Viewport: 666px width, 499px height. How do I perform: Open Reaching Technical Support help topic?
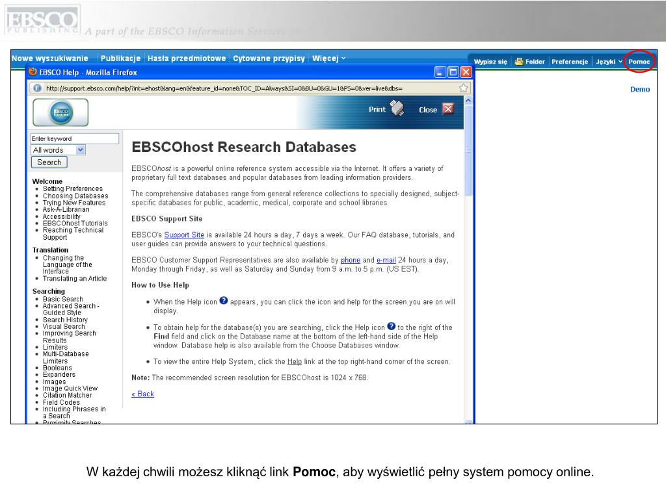[x=73, y=233]
